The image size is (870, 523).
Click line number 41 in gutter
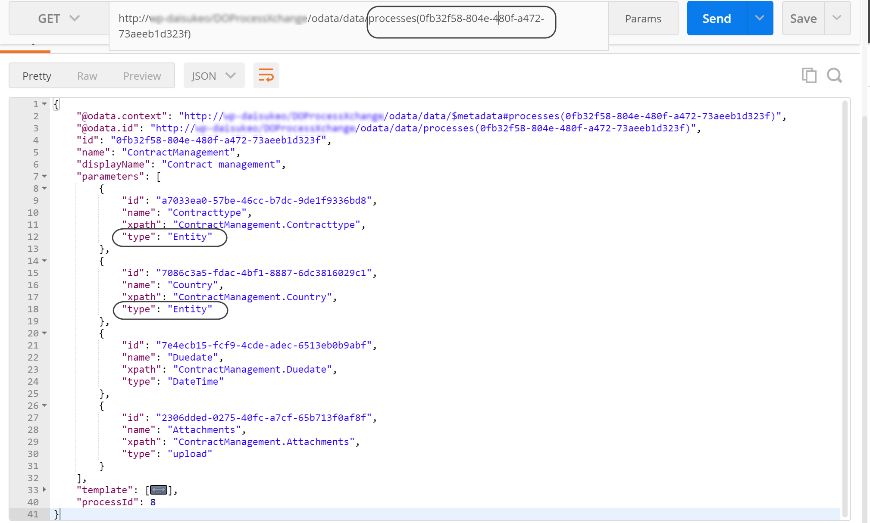33,514
